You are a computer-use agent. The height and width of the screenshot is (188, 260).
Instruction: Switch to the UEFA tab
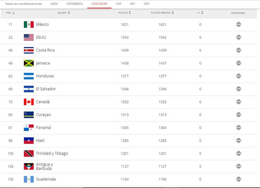pyautogui.click(x=54, y=4)
